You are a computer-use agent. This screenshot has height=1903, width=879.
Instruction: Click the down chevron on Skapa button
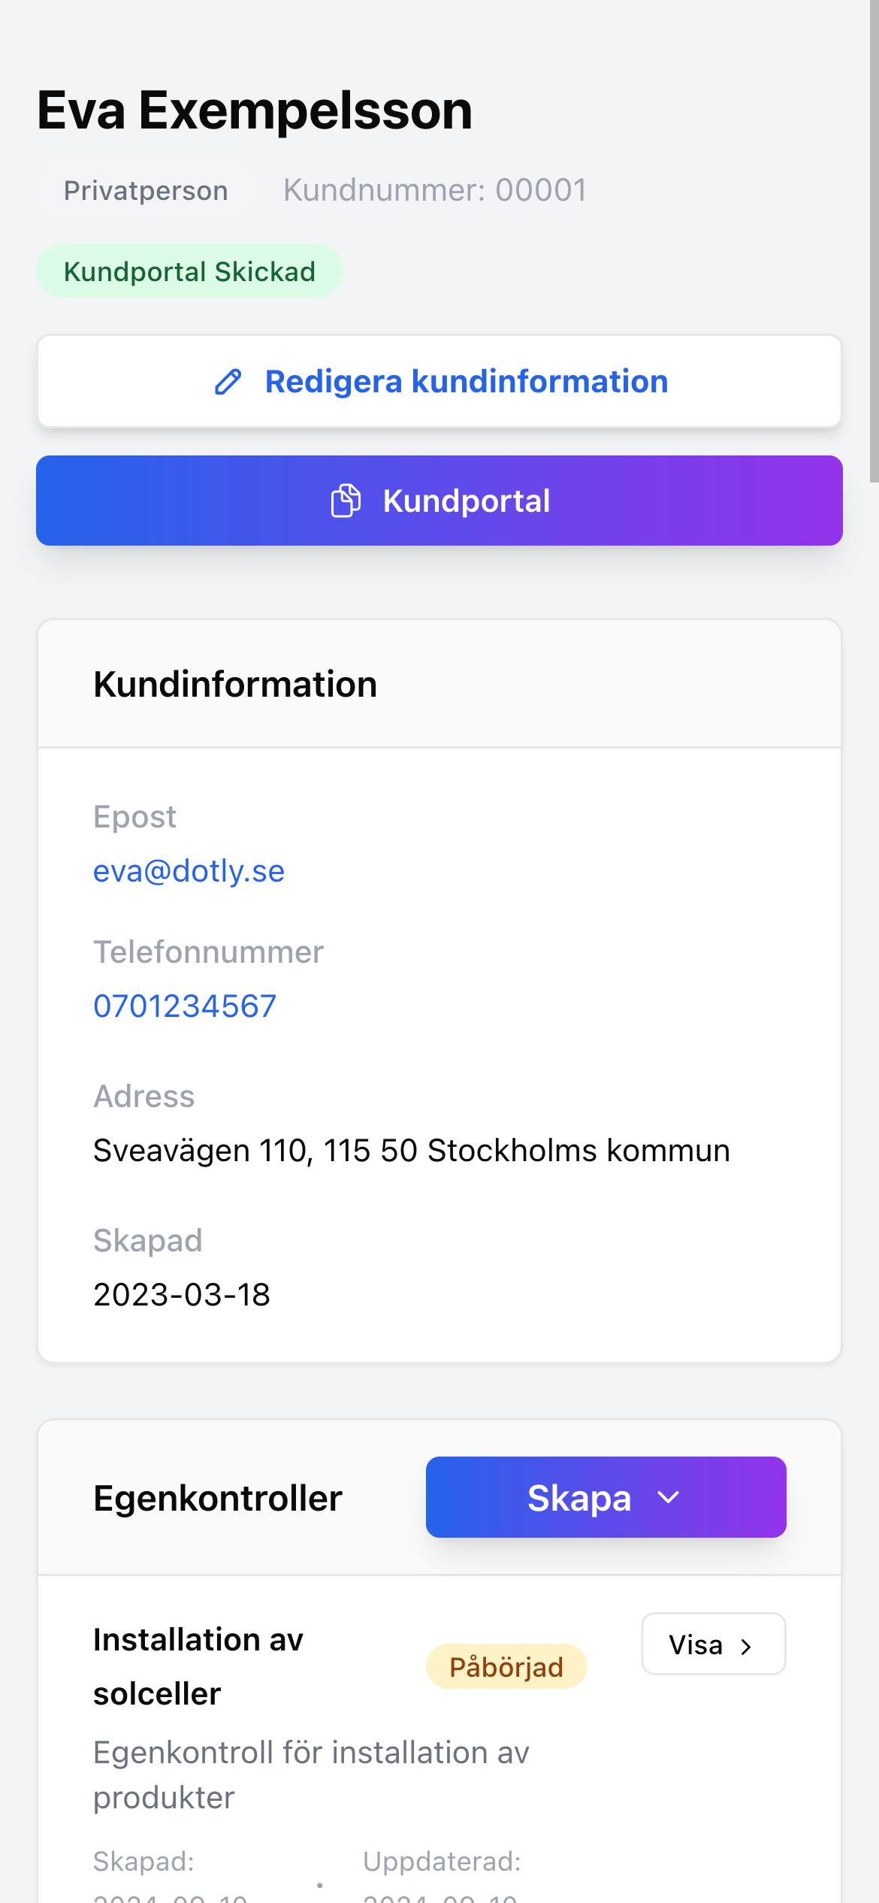[668, 1497]
